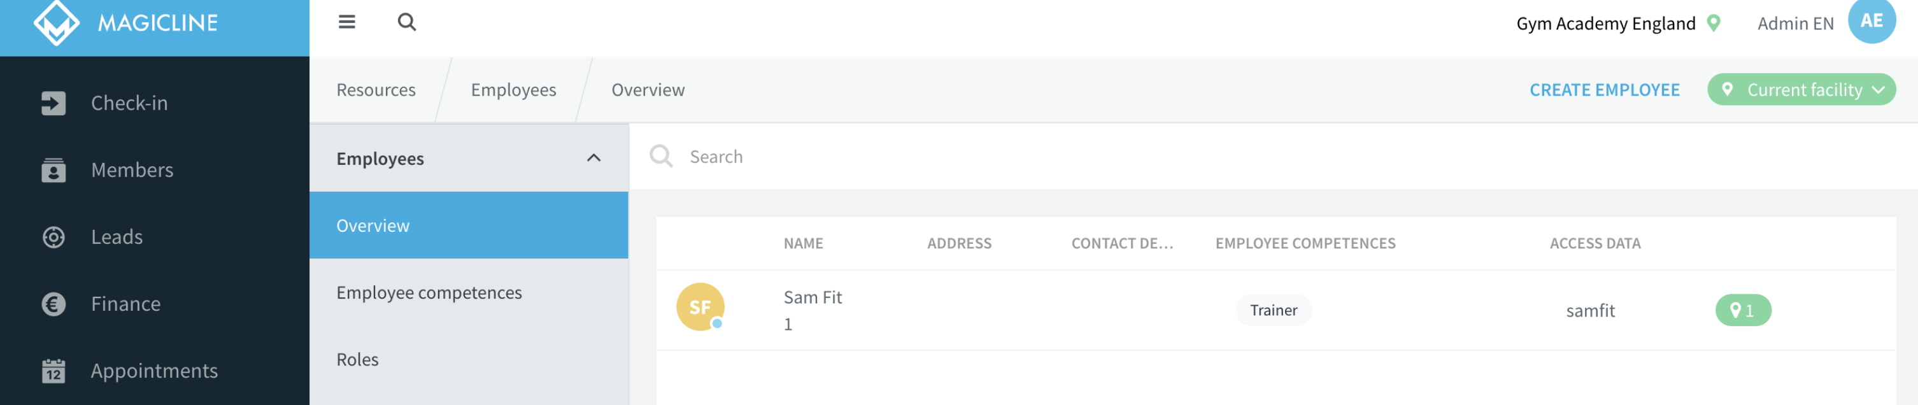Click the Finance euro icon

[53, 304]
